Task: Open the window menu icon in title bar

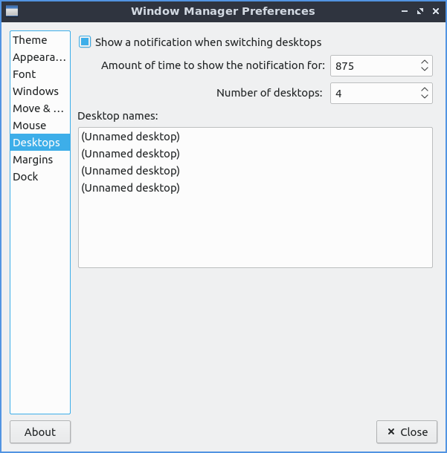Action: [11, 11]
